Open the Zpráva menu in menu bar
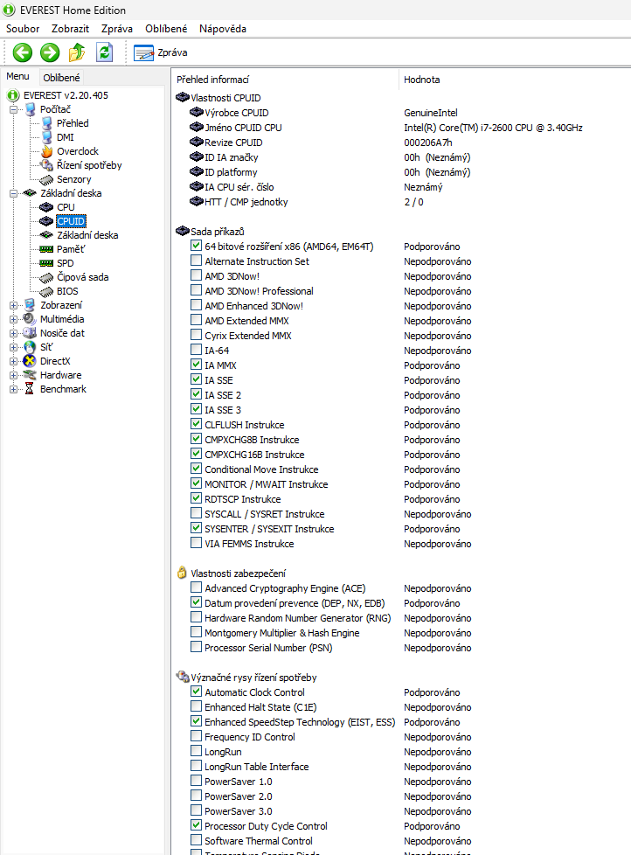This screenshot has width=631, height=855. 117,29
